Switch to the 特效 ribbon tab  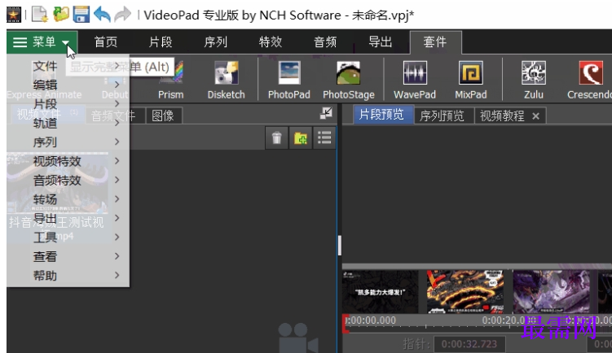(x=270, y=42)
